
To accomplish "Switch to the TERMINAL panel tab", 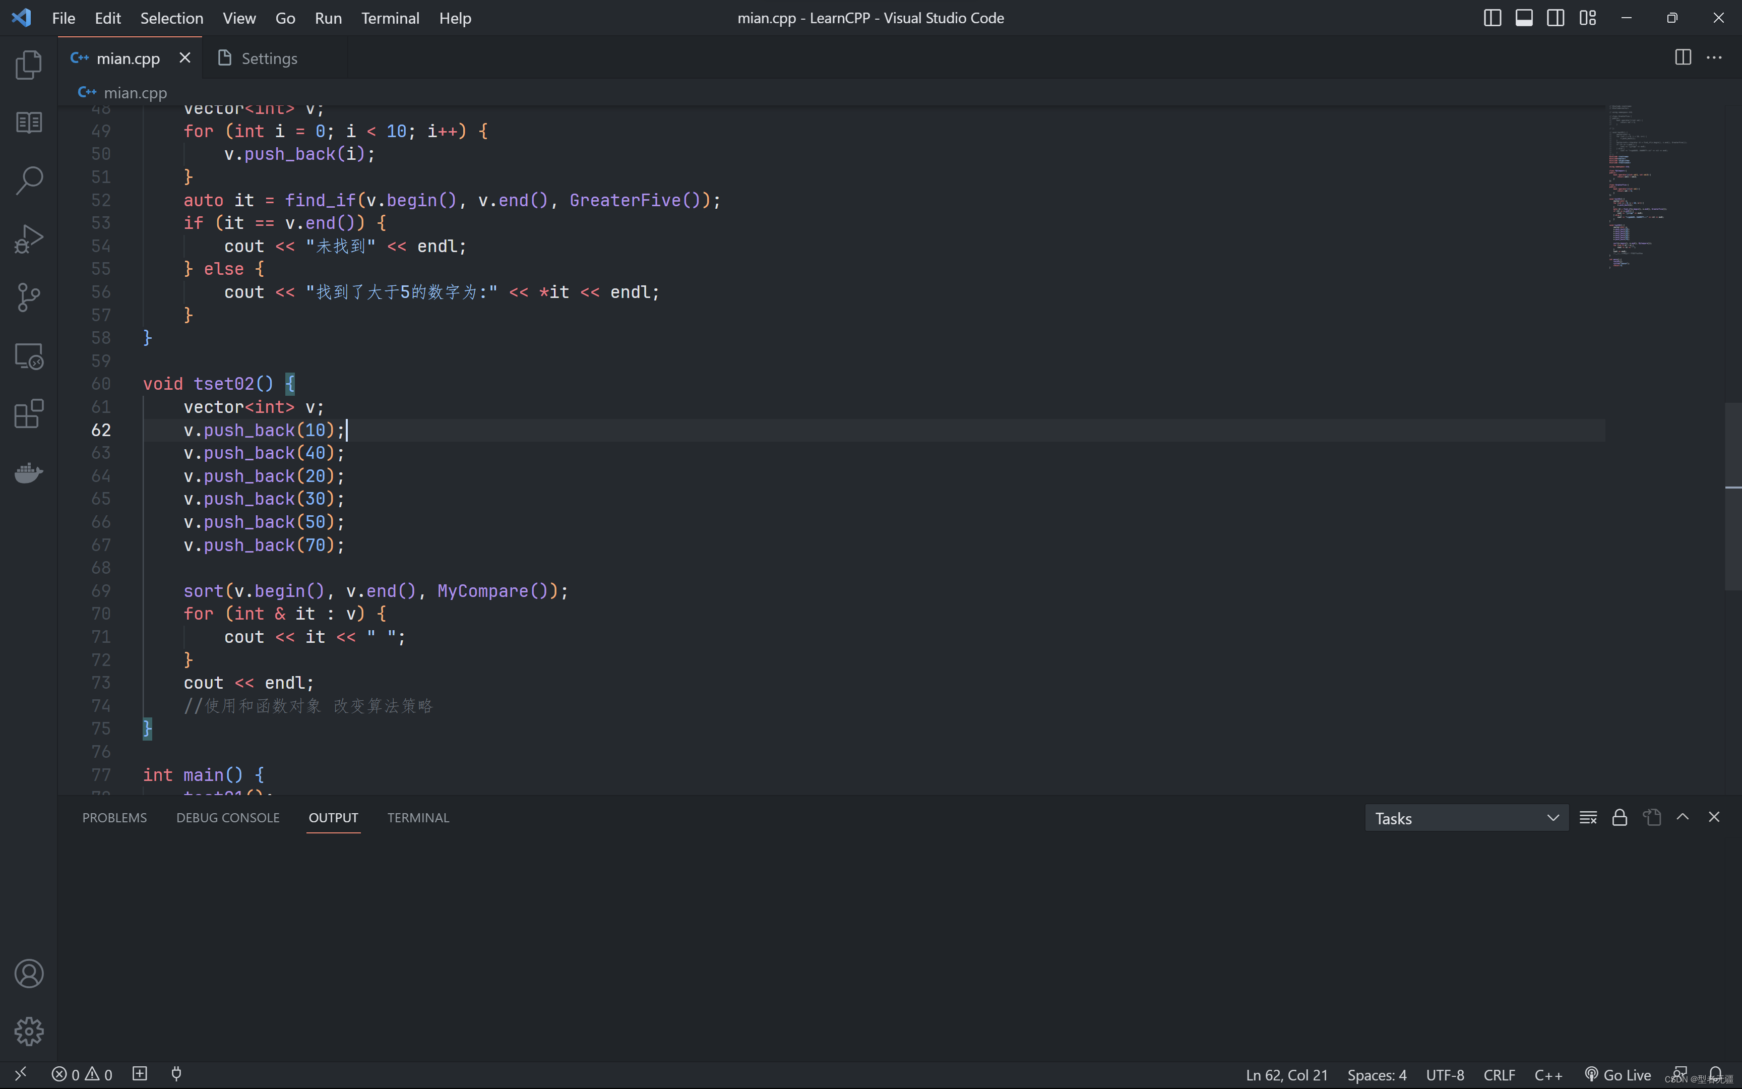I will pyautogui.click(x=418, y=817).
